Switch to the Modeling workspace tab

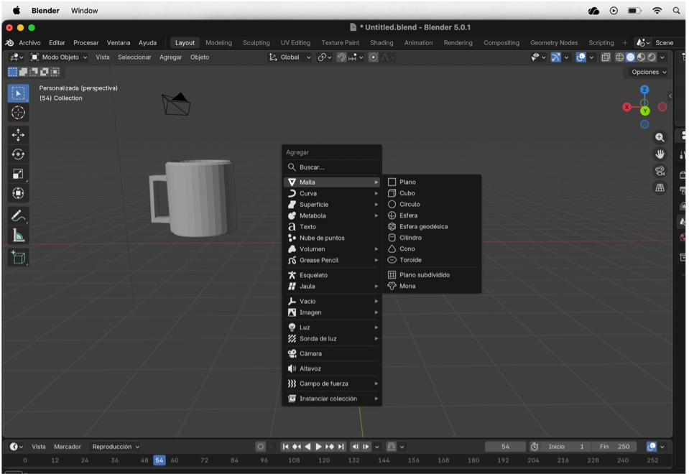218,42
